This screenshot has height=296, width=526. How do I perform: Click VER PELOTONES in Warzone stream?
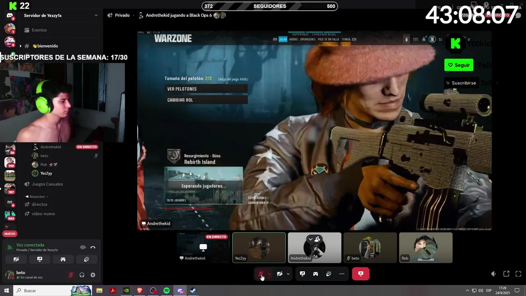(x=206, y=89)
